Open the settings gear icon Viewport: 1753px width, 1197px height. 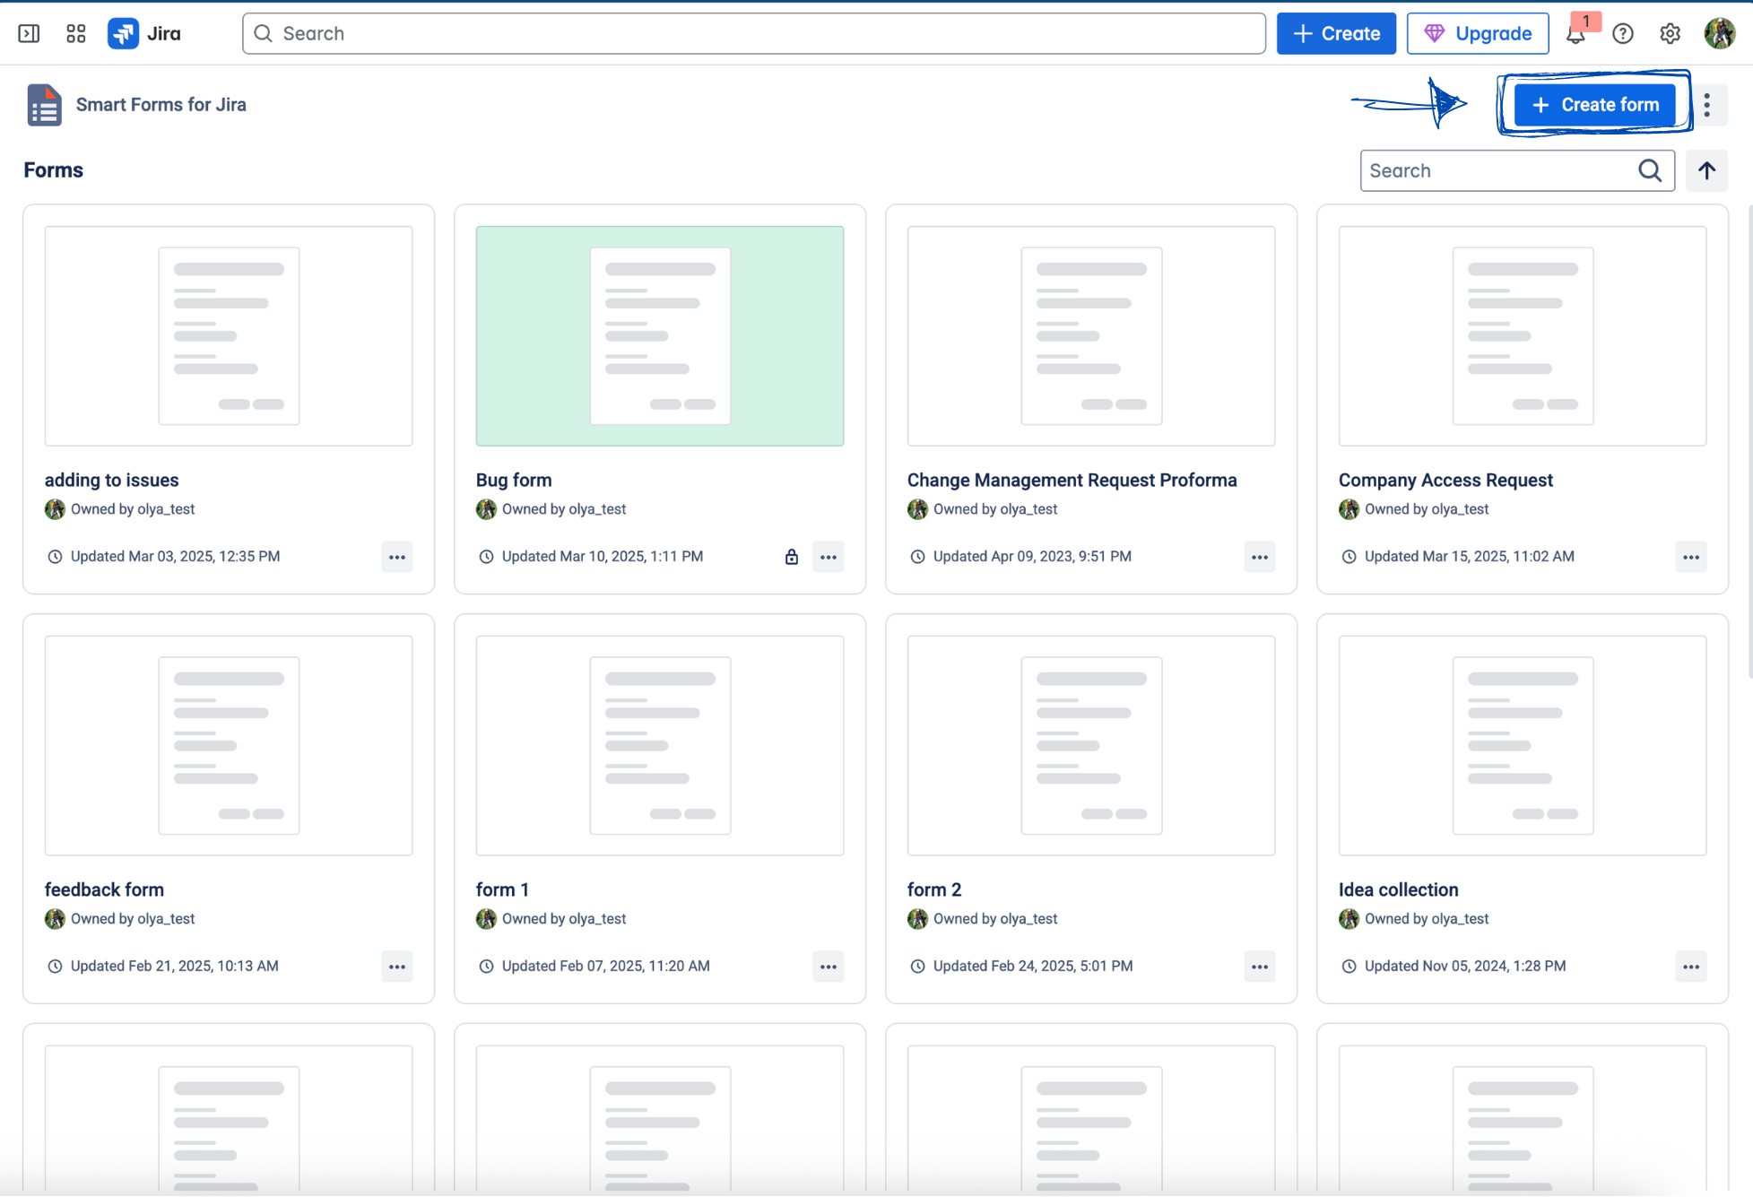coord(1670,33)
